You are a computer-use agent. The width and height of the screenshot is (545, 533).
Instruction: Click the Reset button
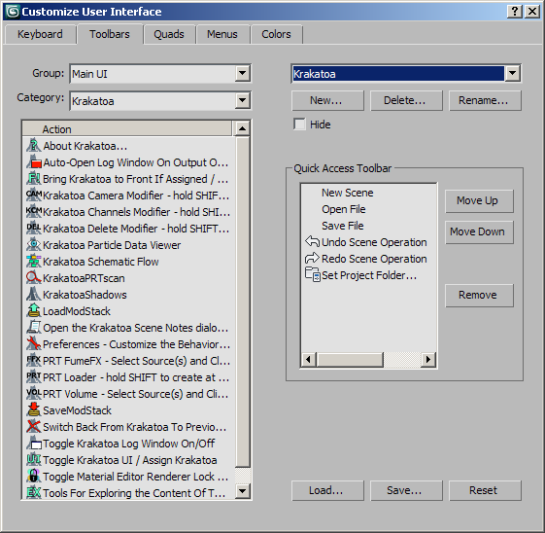tap(485, 490)
